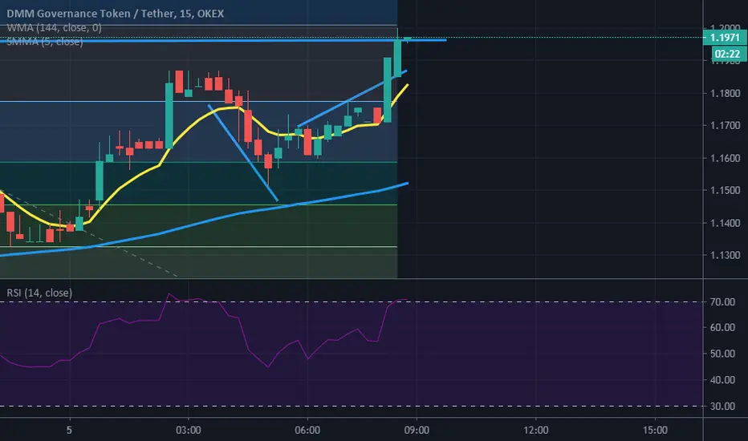Click the 03:00 time axis label

189,431
